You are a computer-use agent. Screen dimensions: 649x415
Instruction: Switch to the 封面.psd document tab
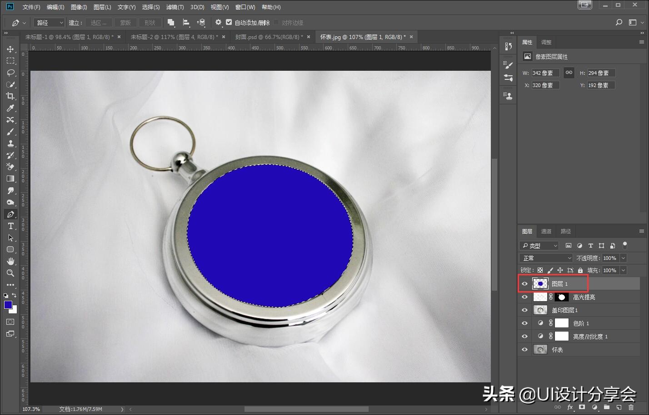[x=268, y=37]
